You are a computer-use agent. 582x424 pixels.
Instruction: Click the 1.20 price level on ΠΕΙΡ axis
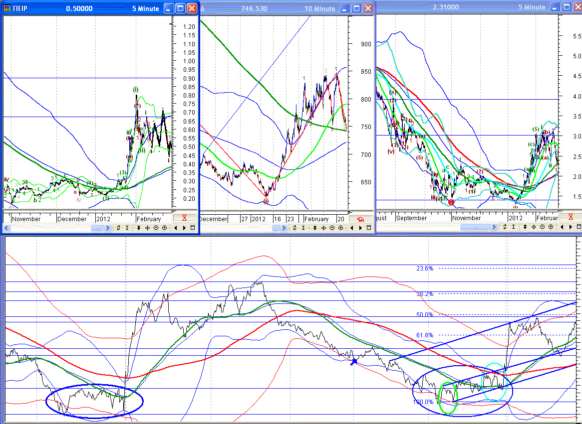pos(189,27)
